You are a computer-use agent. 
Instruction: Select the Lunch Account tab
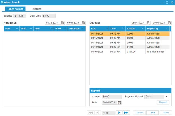pos(15,9)
